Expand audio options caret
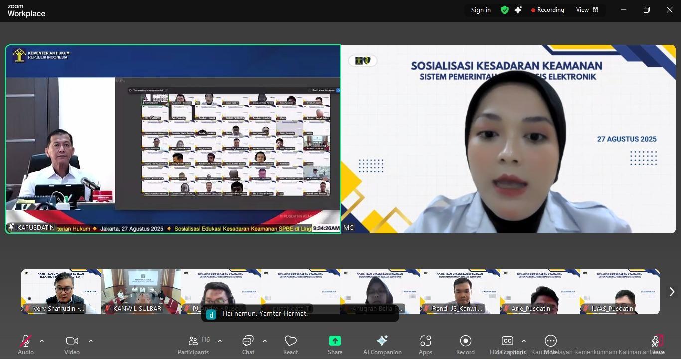Screen dimensions: 681x359 click(x=42, y=341)
